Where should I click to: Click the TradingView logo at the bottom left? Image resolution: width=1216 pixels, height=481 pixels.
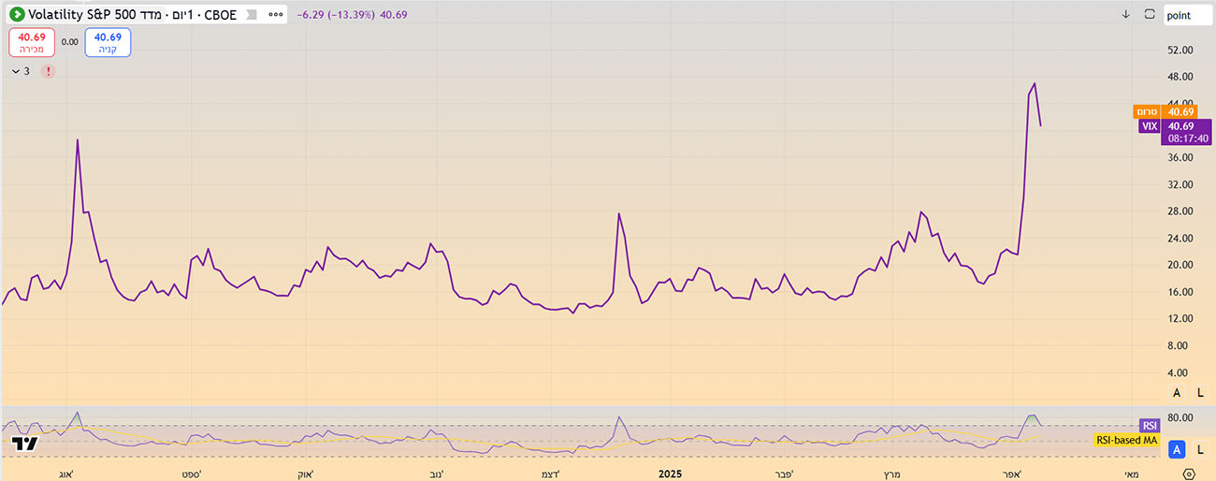pos(27,444)
